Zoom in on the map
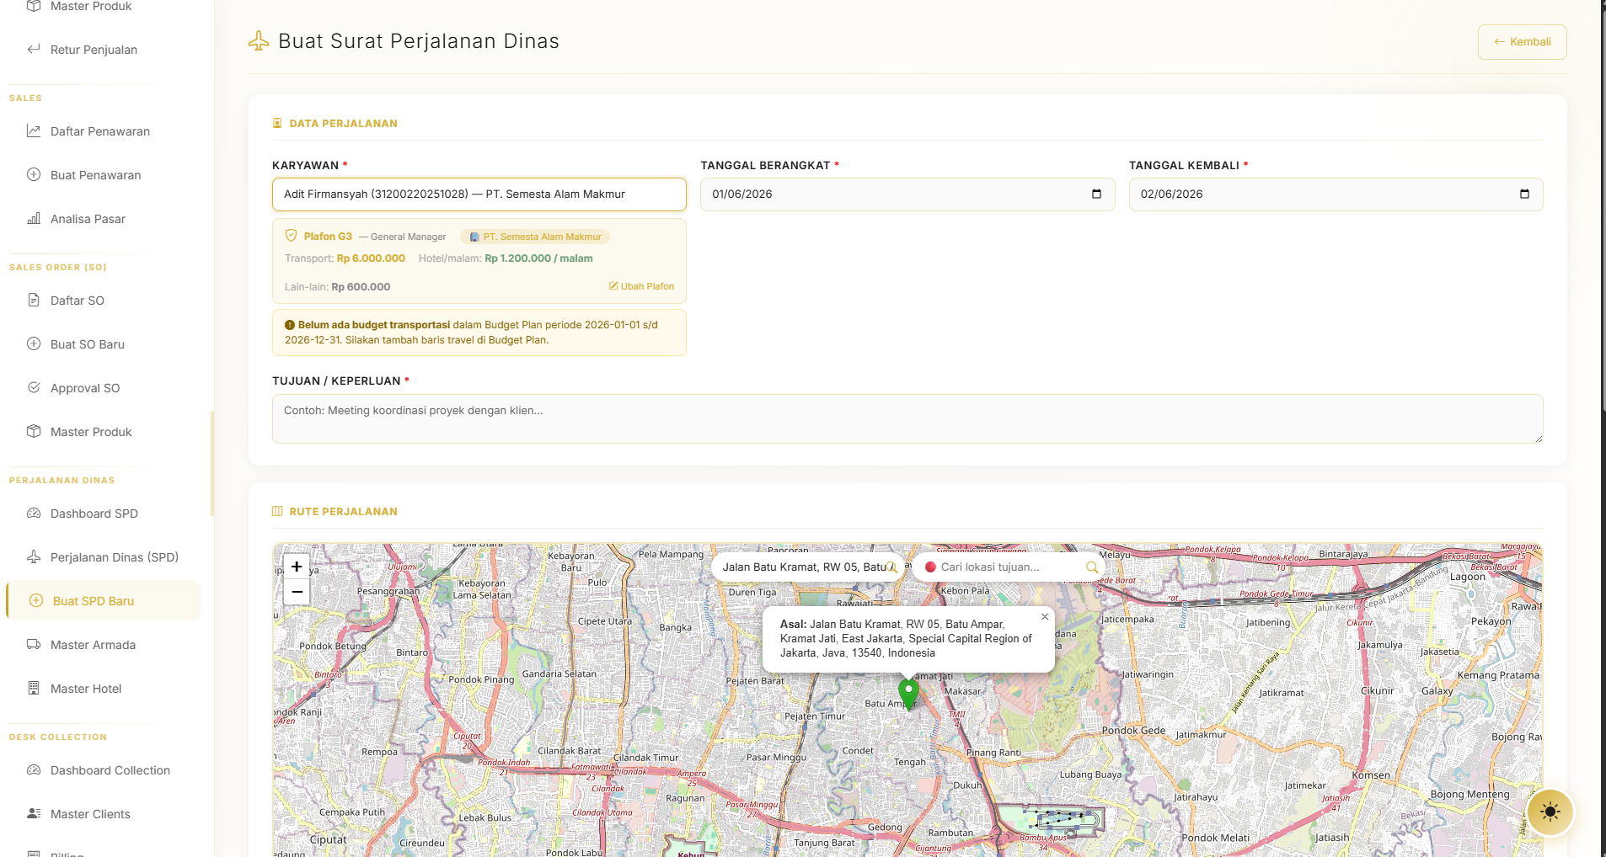 (297, 567)
